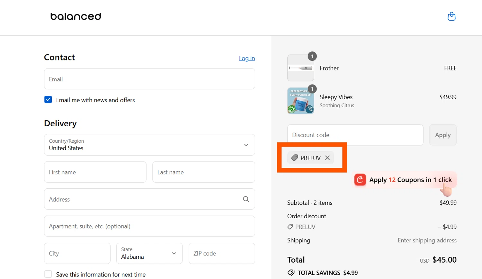Click the Frother product thumbnail
This screenshot has width=482, height=279.
300,68
